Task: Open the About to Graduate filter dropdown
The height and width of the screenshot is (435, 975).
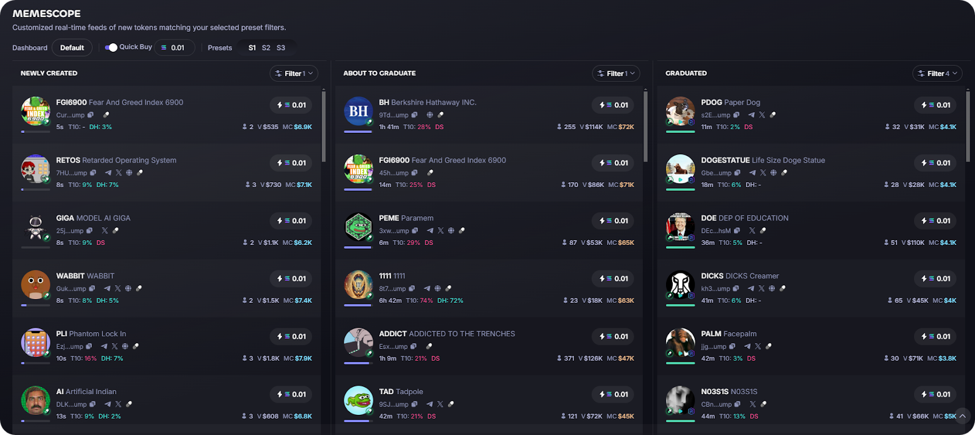Action: coord(616,73)
